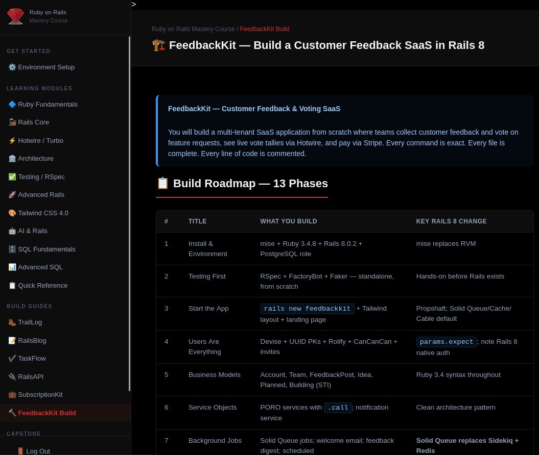Image resolution: width=539 pixels, height=455 pixels.
Task: Click the 'Install & Environment' table cell
Action: (x=216, y=249)
